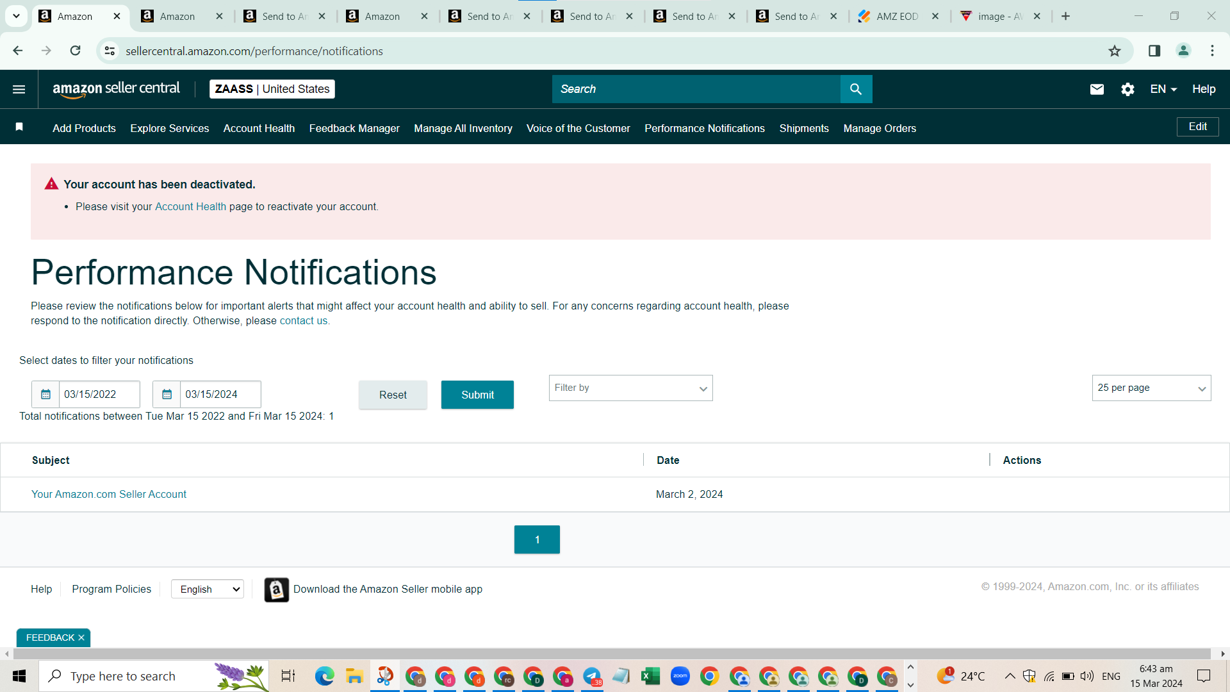The width and height of the screenshot is (1230, 692).
Task: Go to Manage All Inventory
Action: pyautogui.click(x=463, y=128)
